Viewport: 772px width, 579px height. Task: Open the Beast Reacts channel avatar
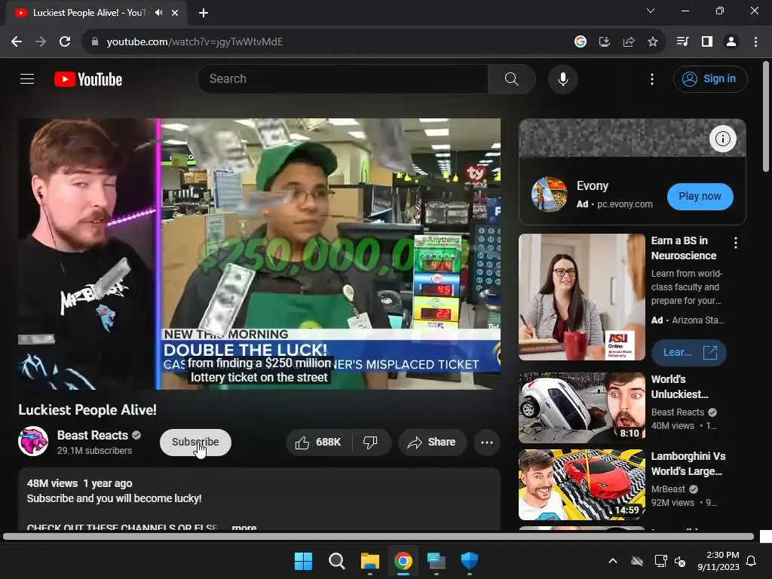pos(33,441)
